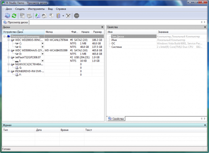The width and height of the screenshot is (209, 153).
Task: Click the green Refresh arrows icon
Action: click(x=14, y=16)
